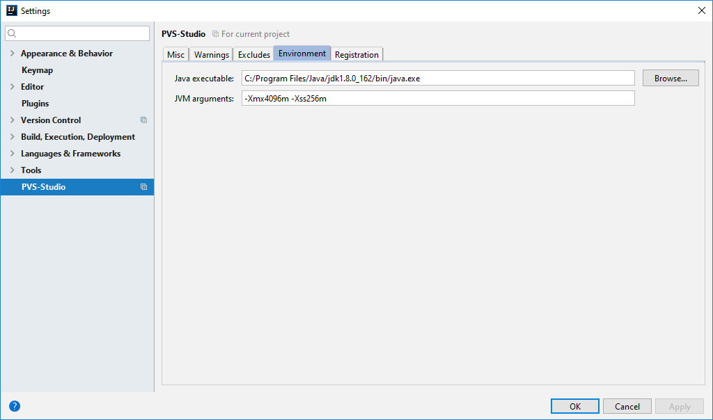This screenshot has height=420, width=713.
Task: Click the 'Settings' window title text
Action: [36, 11]
